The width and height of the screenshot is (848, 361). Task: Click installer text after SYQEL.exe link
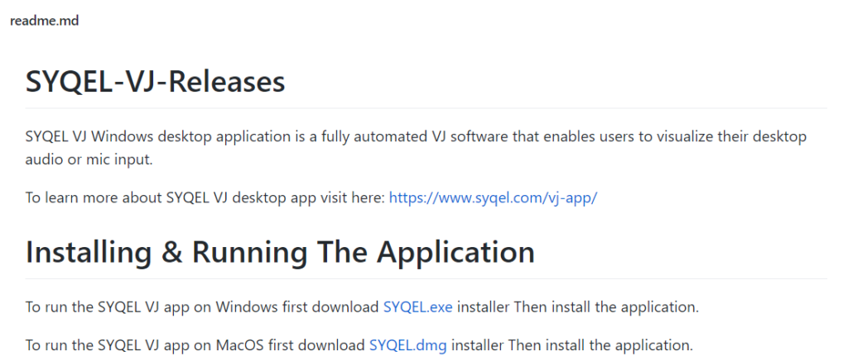click(481, 307)
